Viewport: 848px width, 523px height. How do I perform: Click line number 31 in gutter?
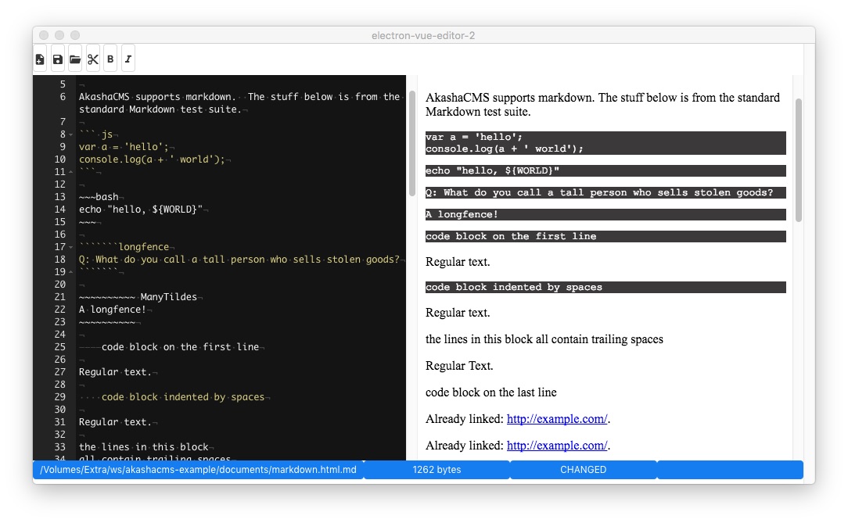pos(59,422)
